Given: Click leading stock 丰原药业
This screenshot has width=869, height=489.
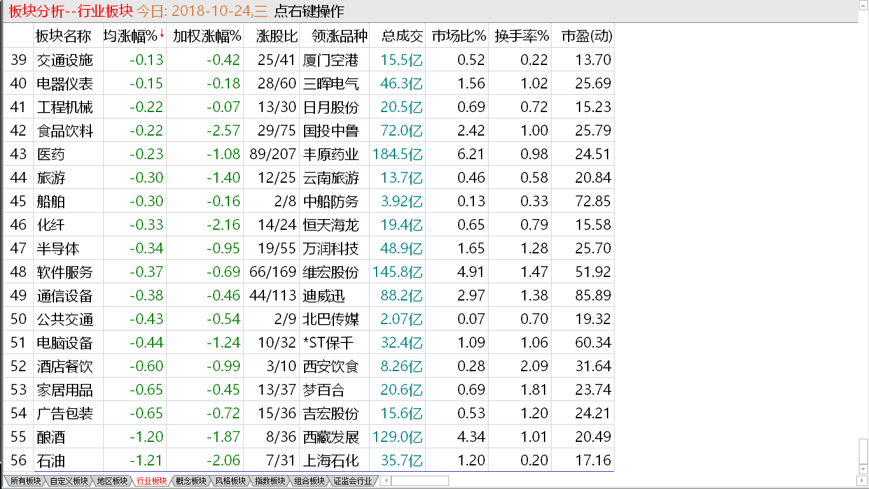Looking at the screenshot, I should (x=331, y=154).
